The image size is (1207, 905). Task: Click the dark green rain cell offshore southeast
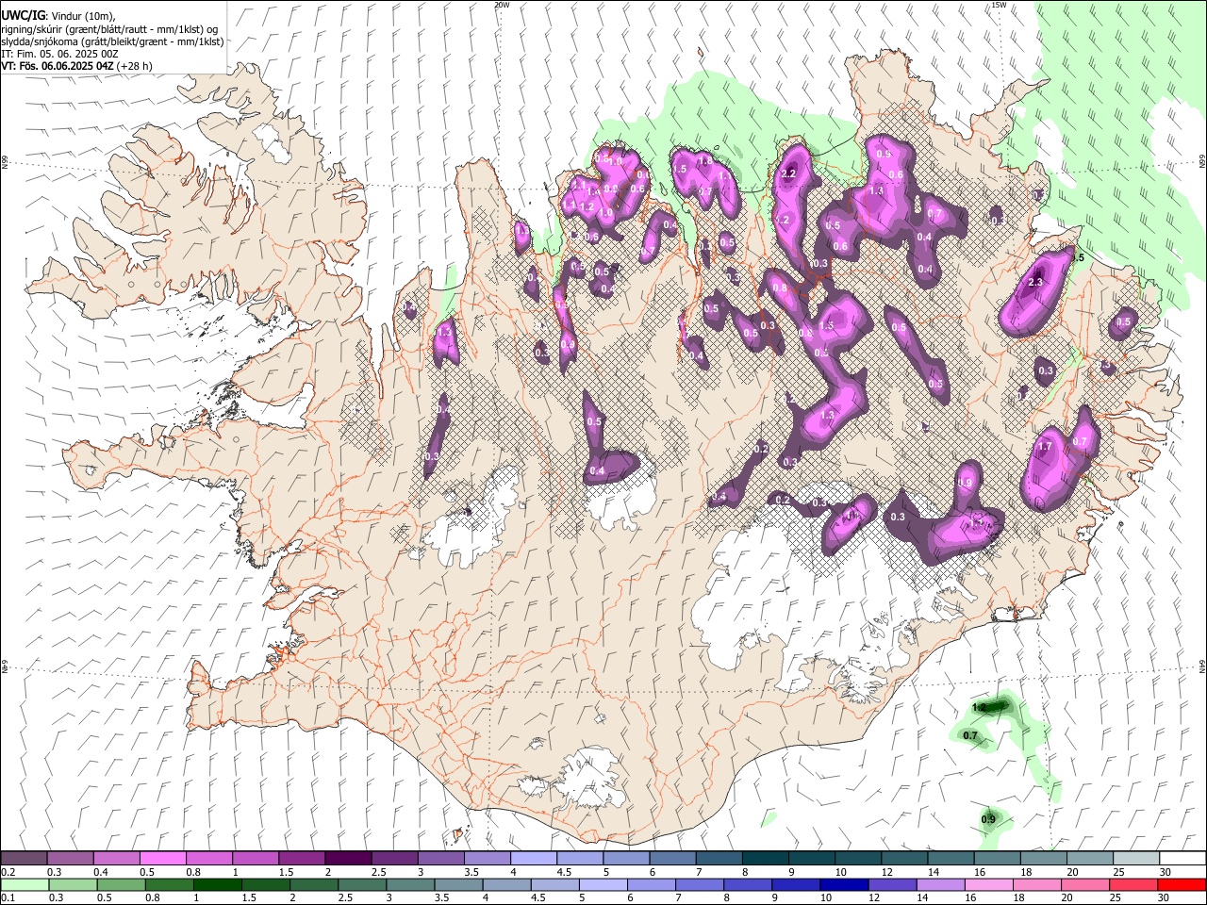tap(995, 705)
